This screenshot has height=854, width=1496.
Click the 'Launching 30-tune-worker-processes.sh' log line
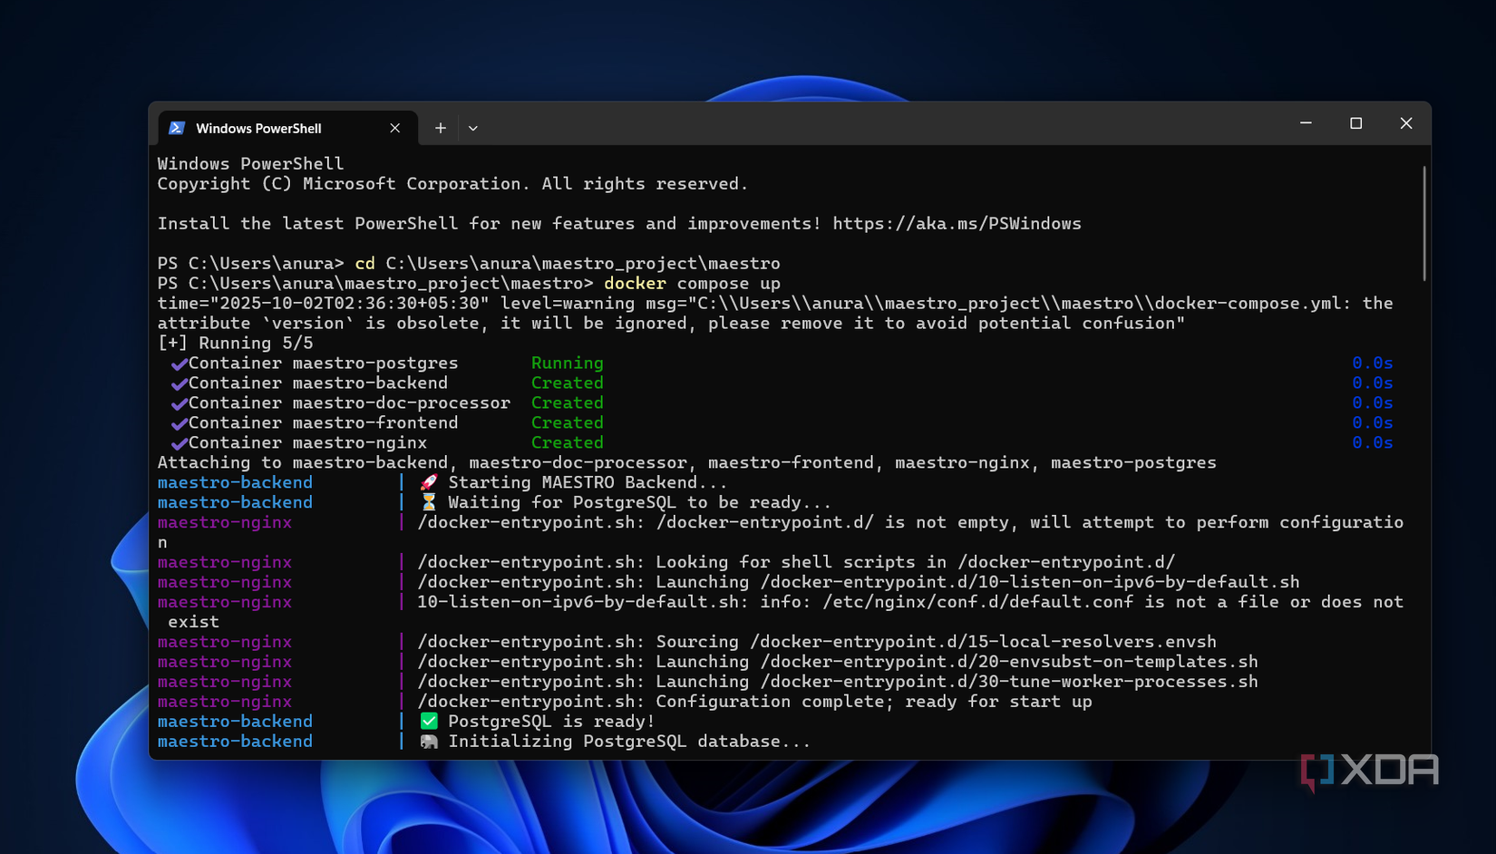click(837, 682)
